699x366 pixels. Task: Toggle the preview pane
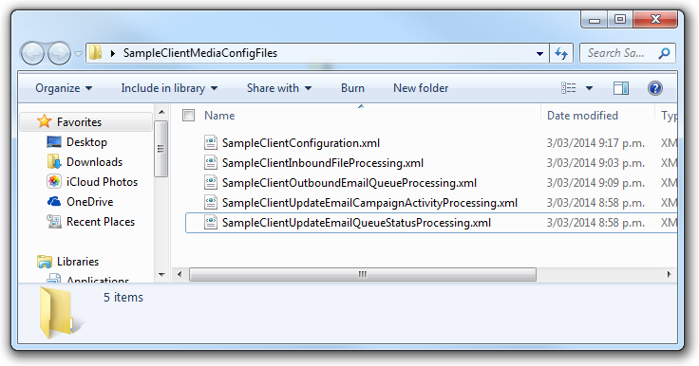[621, 88]
